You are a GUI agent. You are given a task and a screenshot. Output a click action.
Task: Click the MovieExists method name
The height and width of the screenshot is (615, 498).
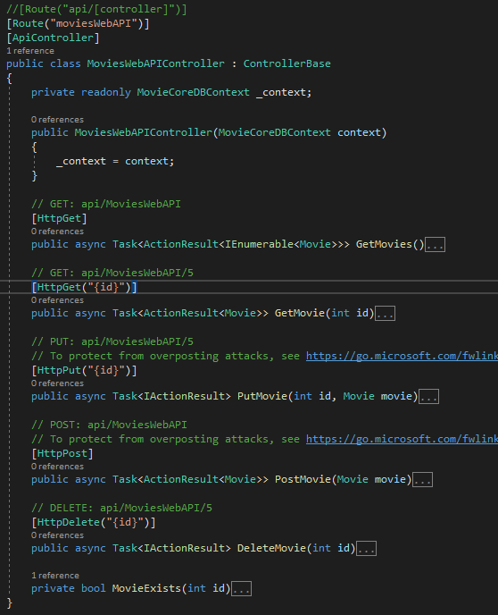[x=146, y=588]
